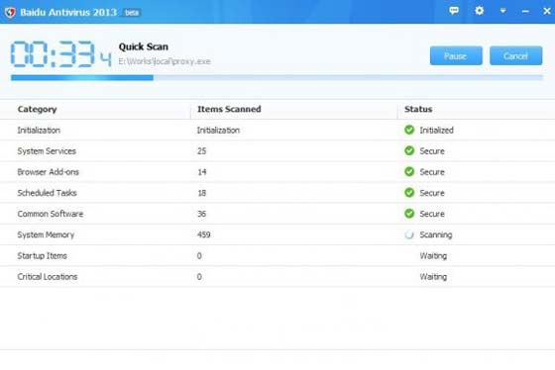Viewport: 555px width, 370px height.
Task: Click the 0 count for Critical Locations
Action: (x=199, y=277)
